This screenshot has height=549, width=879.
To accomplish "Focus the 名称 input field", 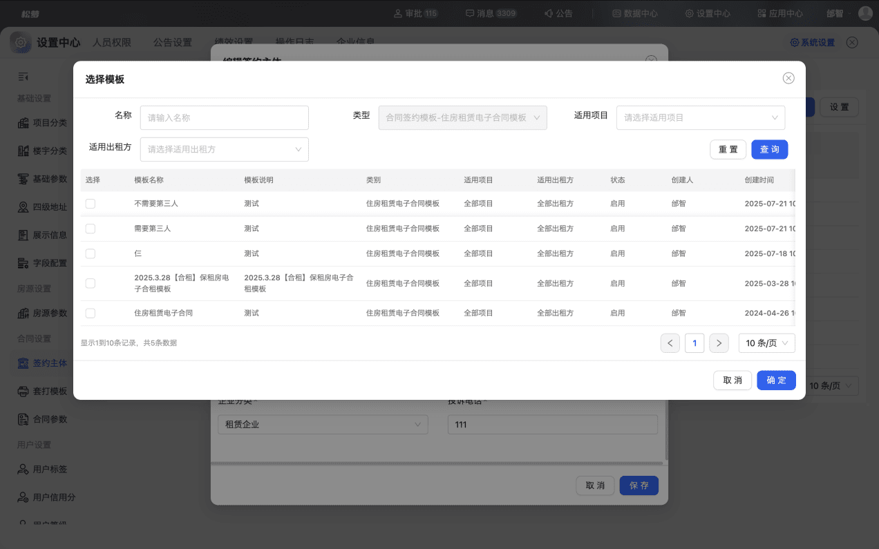I will tap(225, 117).
